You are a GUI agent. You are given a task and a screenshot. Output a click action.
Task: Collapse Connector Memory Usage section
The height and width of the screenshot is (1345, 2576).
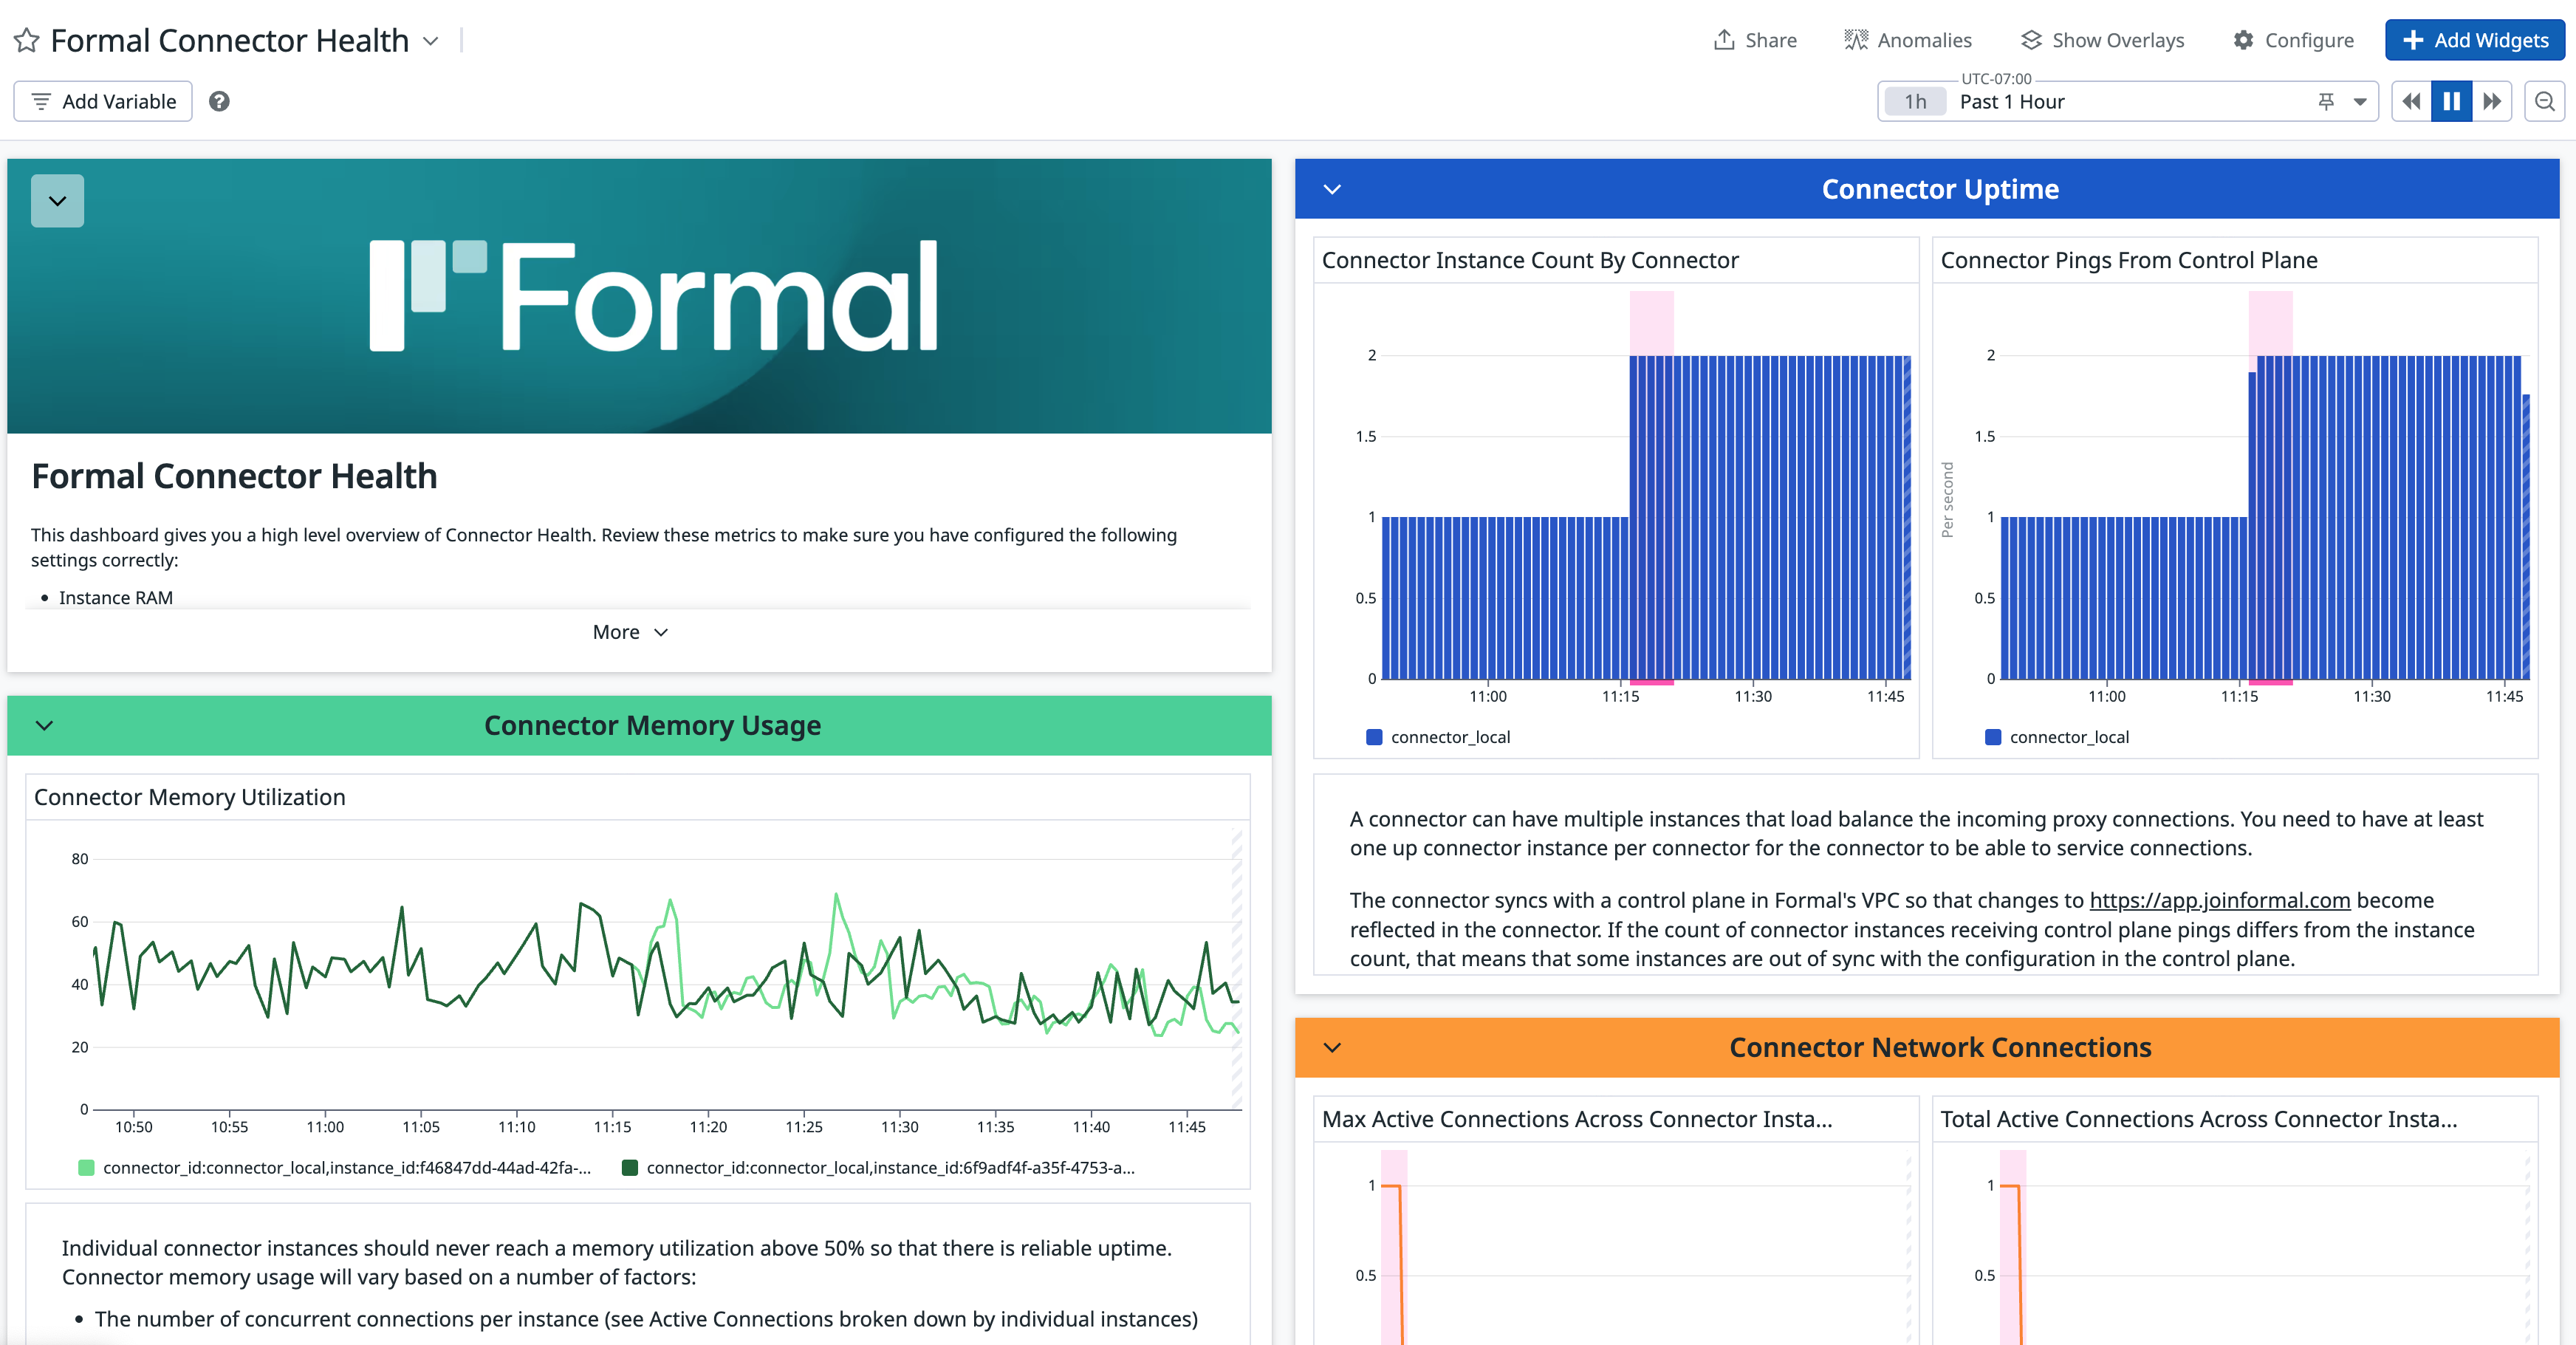44,725
